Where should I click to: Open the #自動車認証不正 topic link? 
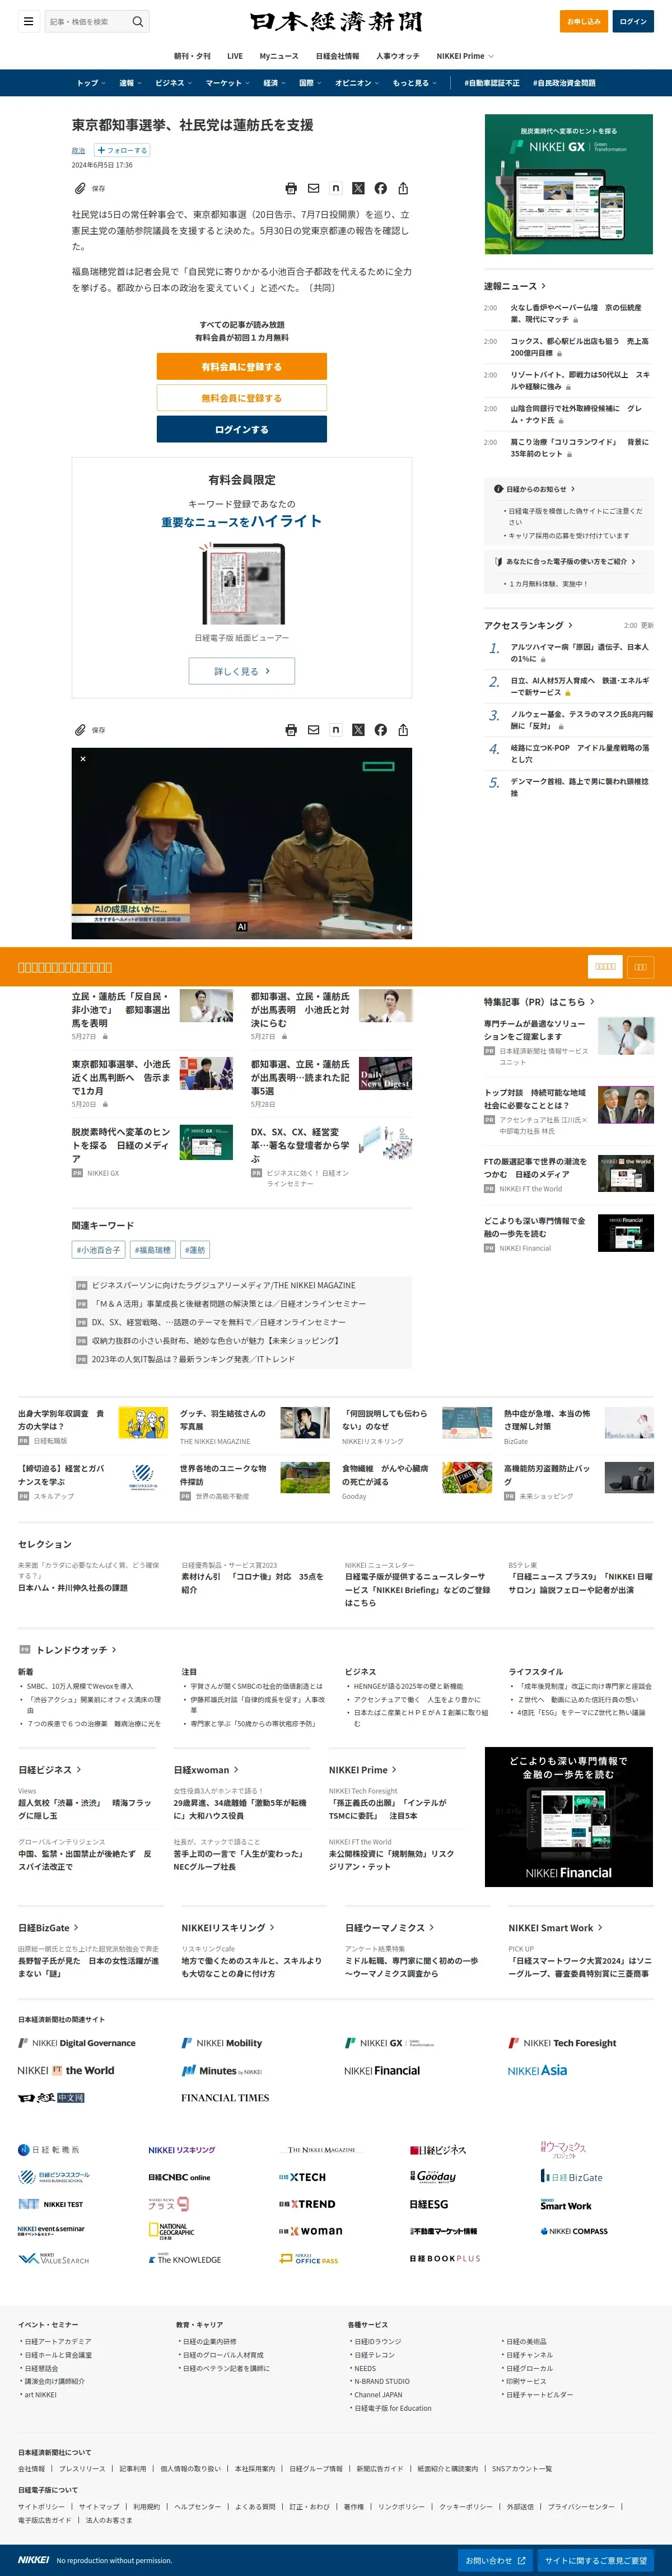[492, 83]
